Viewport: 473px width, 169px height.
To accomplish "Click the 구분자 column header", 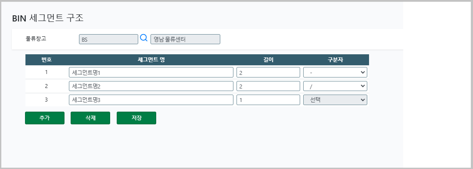I will (335, 60).
